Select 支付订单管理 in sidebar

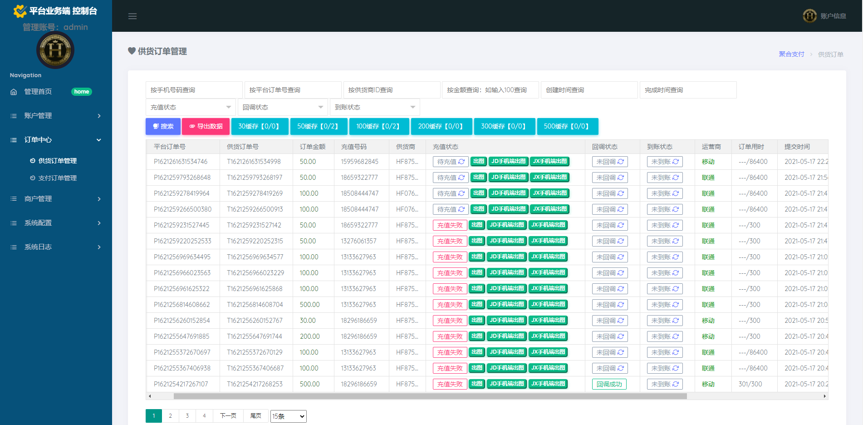click(x=57, y=178)
